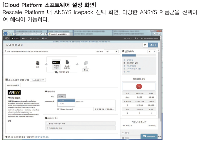Click the Onyx hardware type cell
Viewport: 200px width, 143px height.
pyautogui.click(x=127, y=97)
